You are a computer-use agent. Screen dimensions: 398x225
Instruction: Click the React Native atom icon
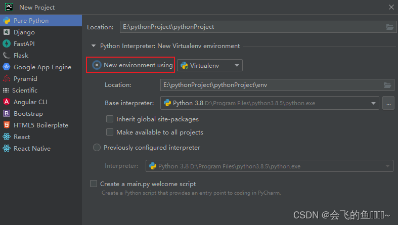point(7,148)
